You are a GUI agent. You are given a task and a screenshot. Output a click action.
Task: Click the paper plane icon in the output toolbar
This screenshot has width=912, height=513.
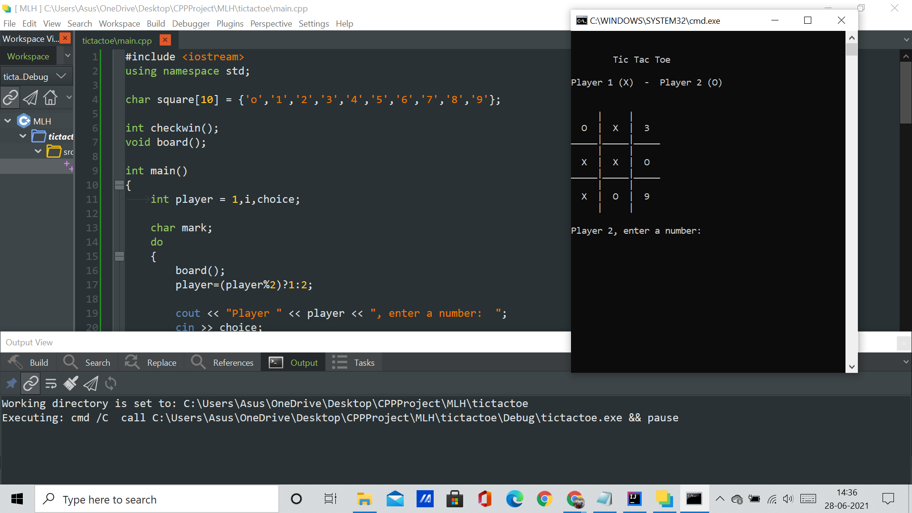pyautogui.click(x=91, y=383)
